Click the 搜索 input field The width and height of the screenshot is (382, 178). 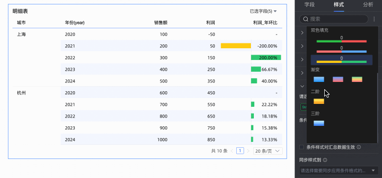[x=334, y=19]
